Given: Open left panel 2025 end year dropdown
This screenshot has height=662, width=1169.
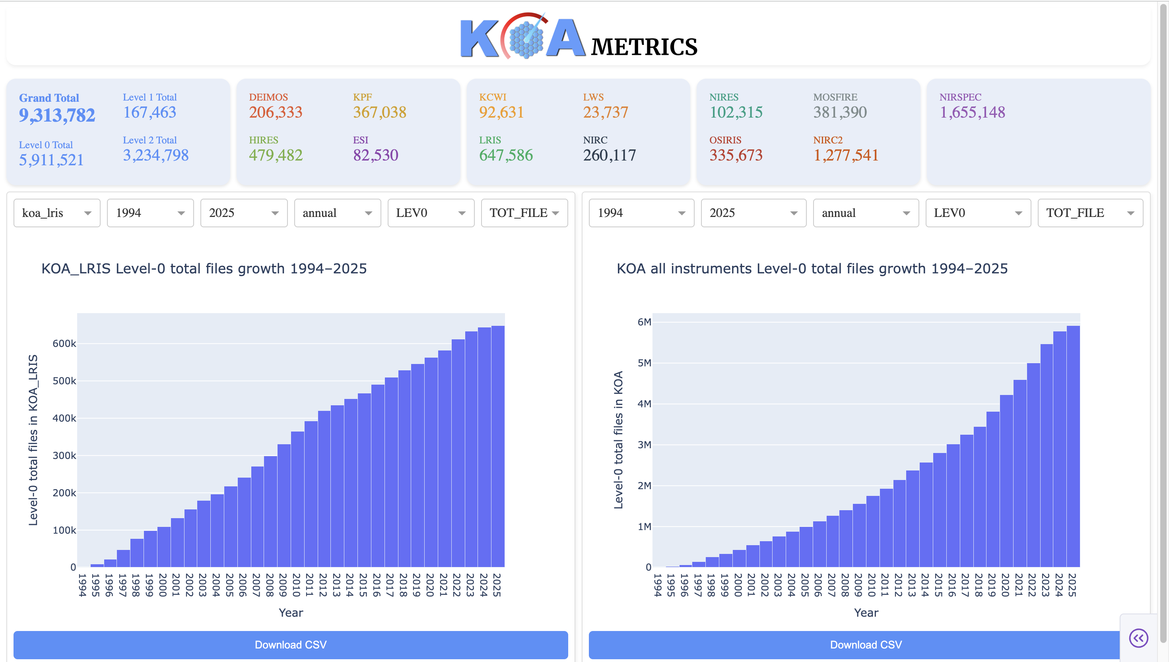Looking at the screenshot, I should (243, 213).
